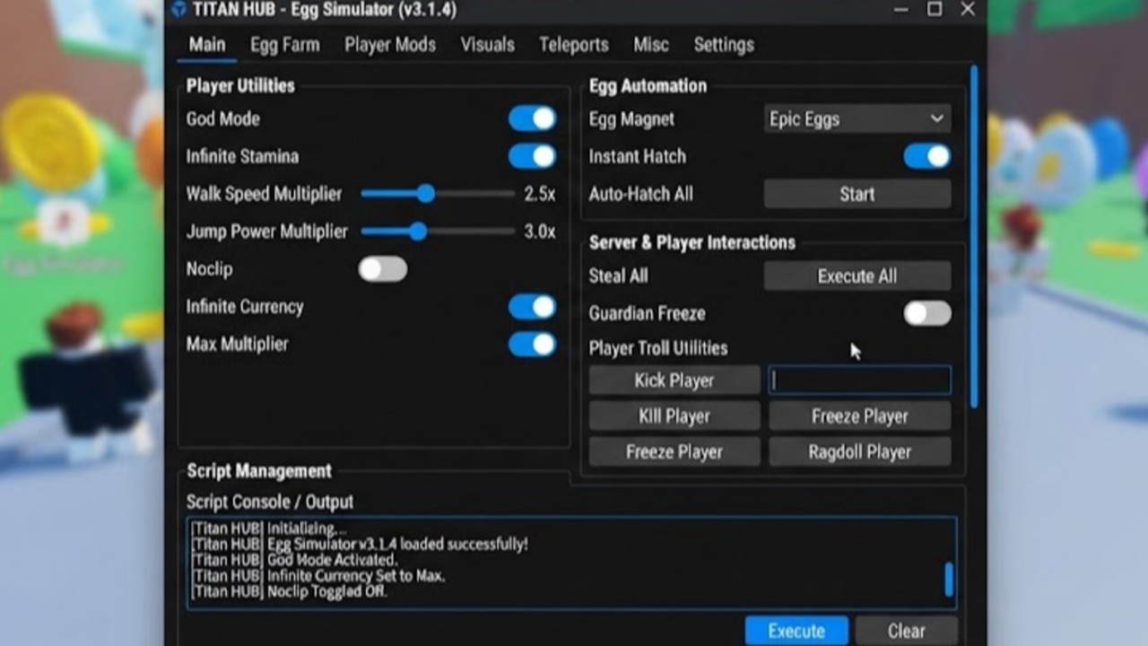1148x646 pixels.
Task: Close the Titan Hub window
Action: 968,10
